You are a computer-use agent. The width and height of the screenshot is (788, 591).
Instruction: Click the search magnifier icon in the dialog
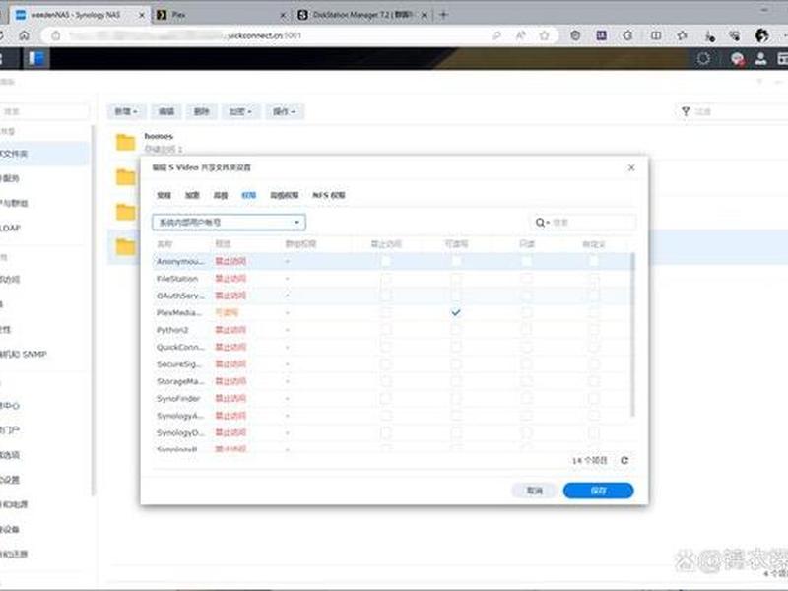[540, 223]
